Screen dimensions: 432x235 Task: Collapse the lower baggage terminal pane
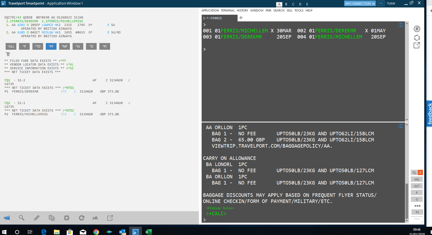401,126
